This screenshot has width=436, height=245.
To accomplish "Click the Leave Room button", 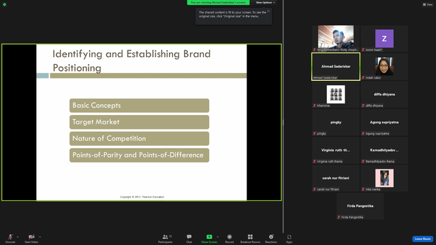I will point(422,239).
